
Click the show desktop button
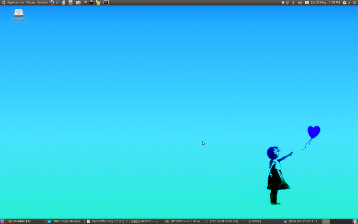(2, 221)
